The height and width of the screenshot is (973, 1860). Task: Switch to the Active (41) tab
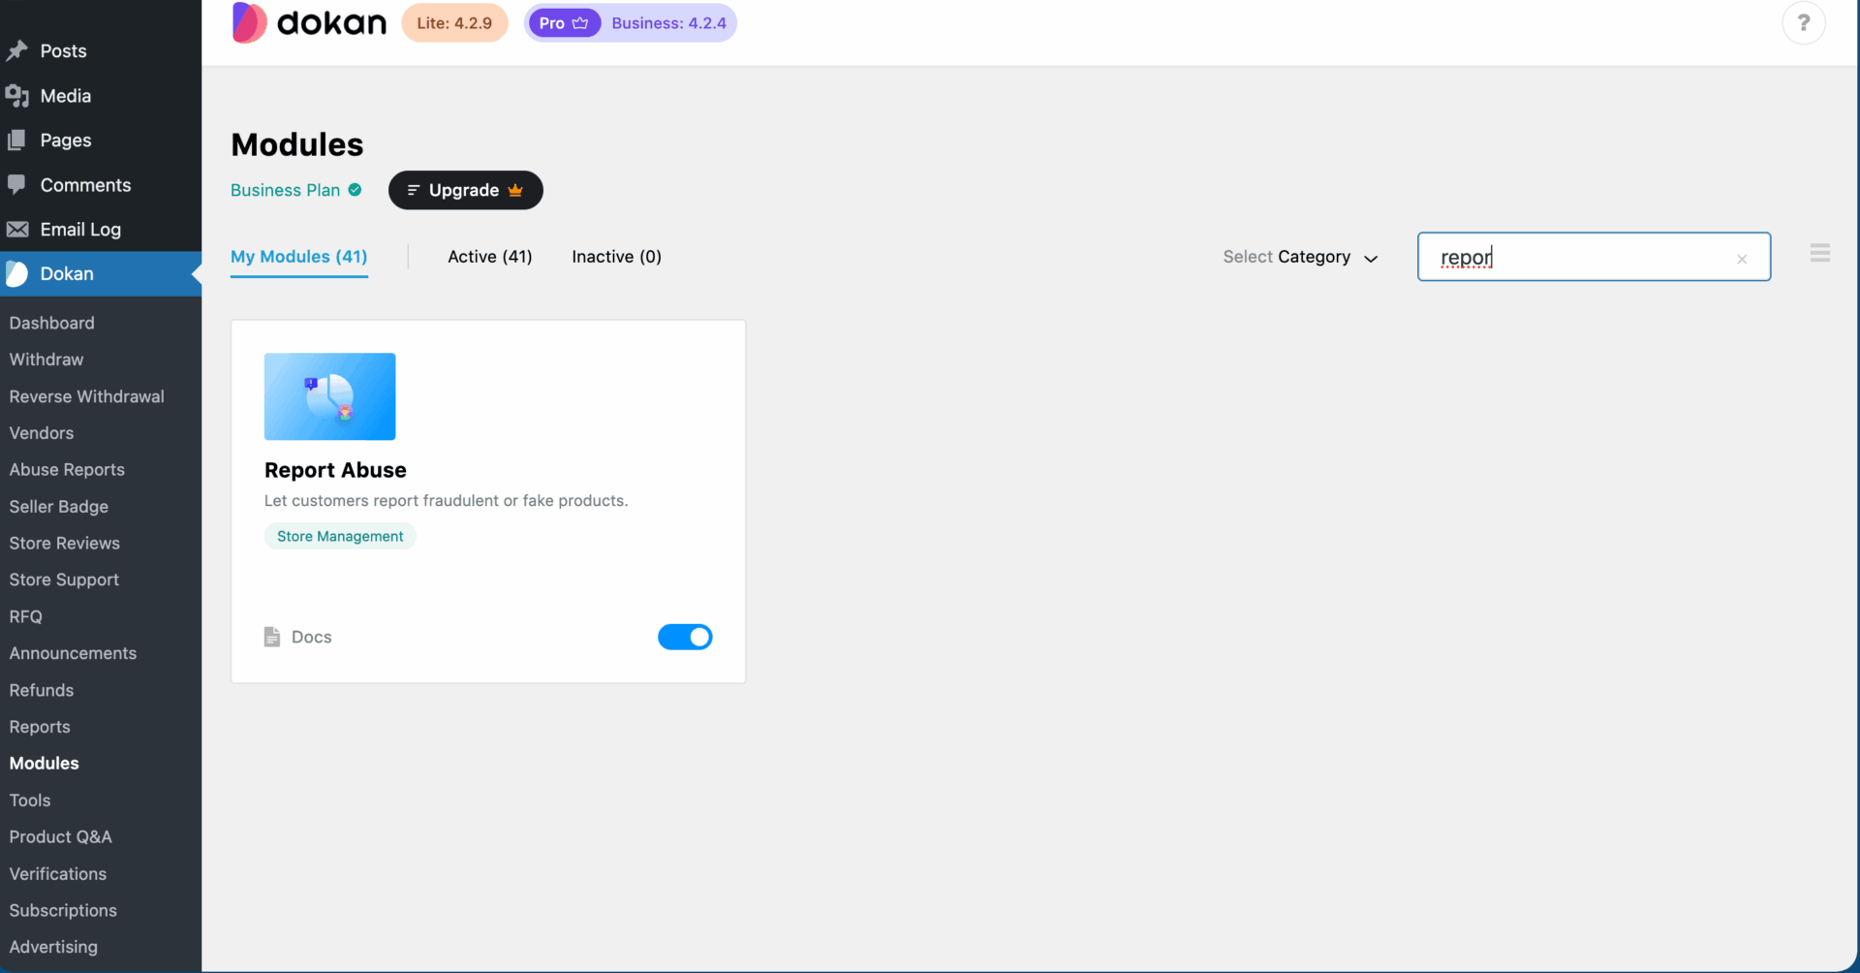(489, 257)
